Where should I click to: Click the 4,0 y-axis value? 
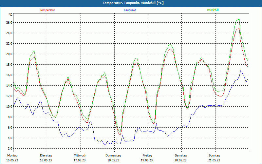pyautogui.click(x=10, y=138)
